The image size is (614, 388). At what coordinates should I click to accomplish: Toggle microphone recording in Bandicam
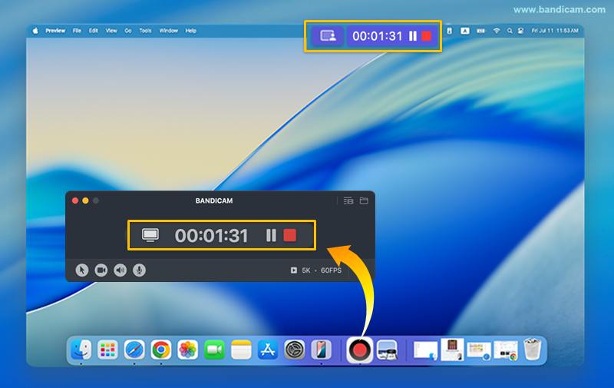[139, 270]
